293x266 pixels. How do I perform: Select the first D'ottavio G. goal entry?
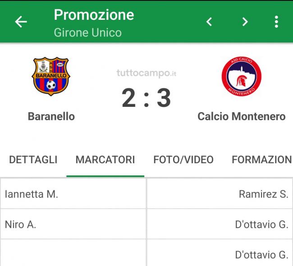click(x=261, y=225)
